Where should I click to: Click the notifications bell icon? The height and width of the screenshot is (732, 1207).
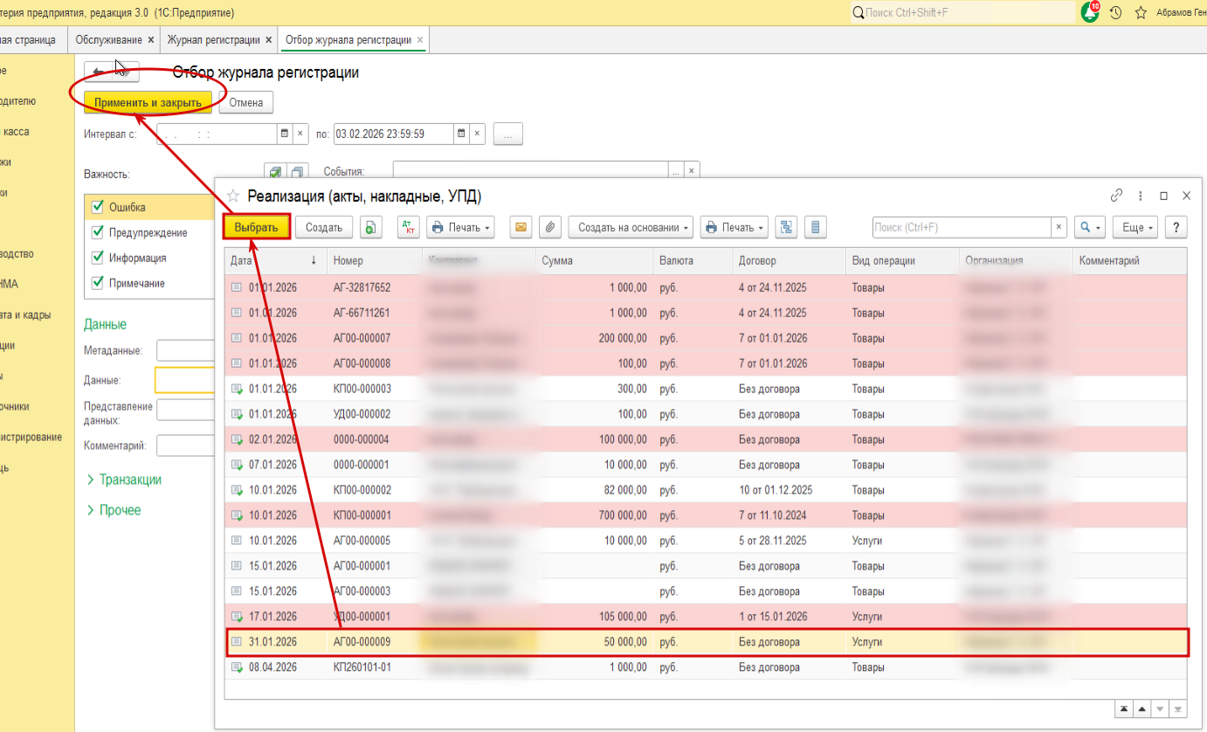[x=1090, y=13]
